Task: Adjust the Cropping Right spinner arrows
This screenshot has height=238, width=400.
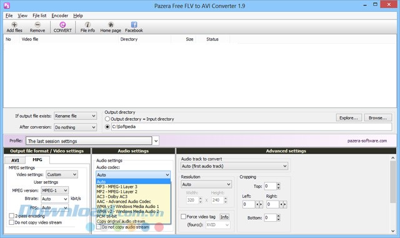Action: click(x=283, y=204)
